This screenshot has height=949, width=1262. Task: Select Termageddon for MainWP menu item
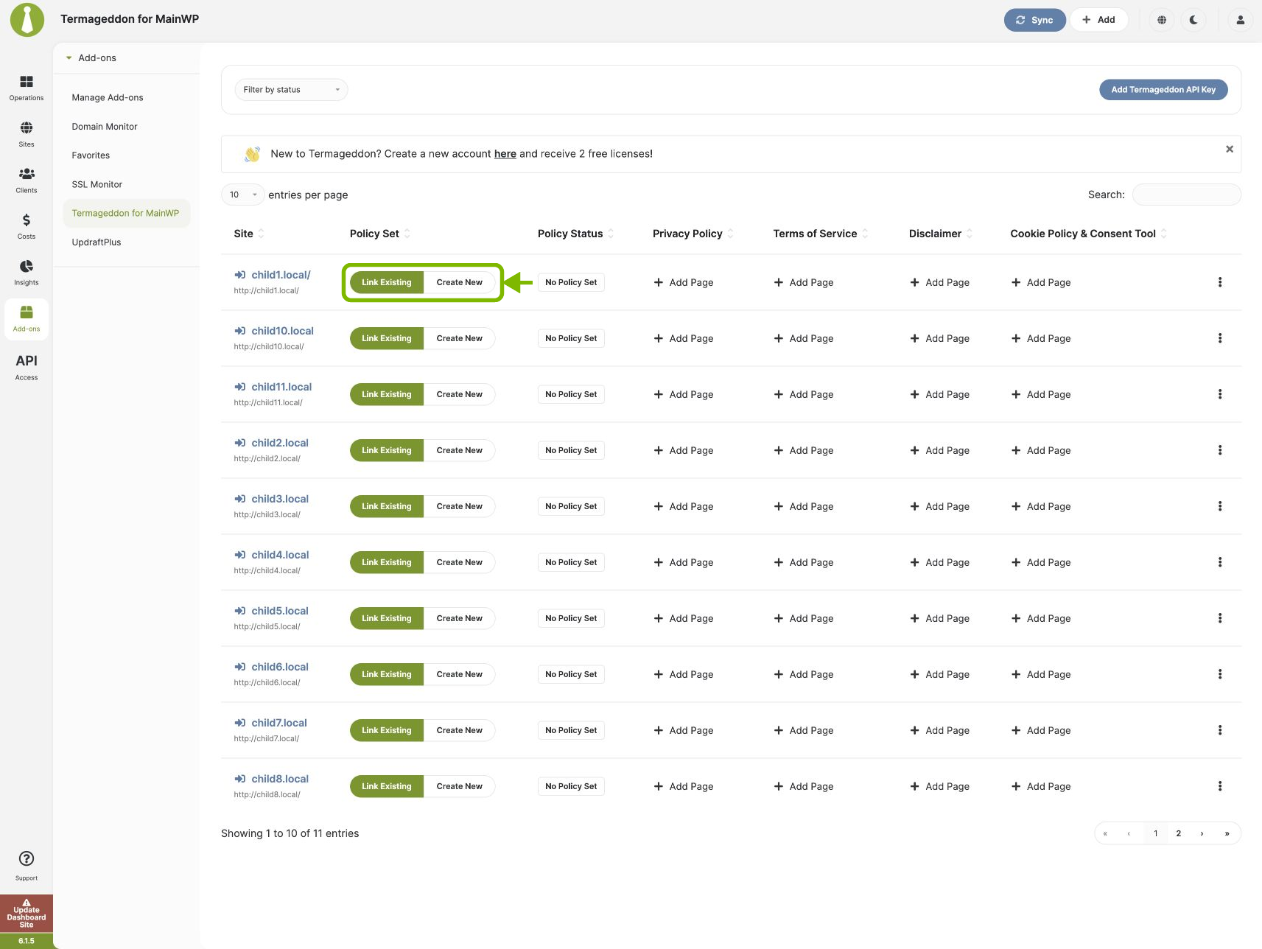click(126, 213)
